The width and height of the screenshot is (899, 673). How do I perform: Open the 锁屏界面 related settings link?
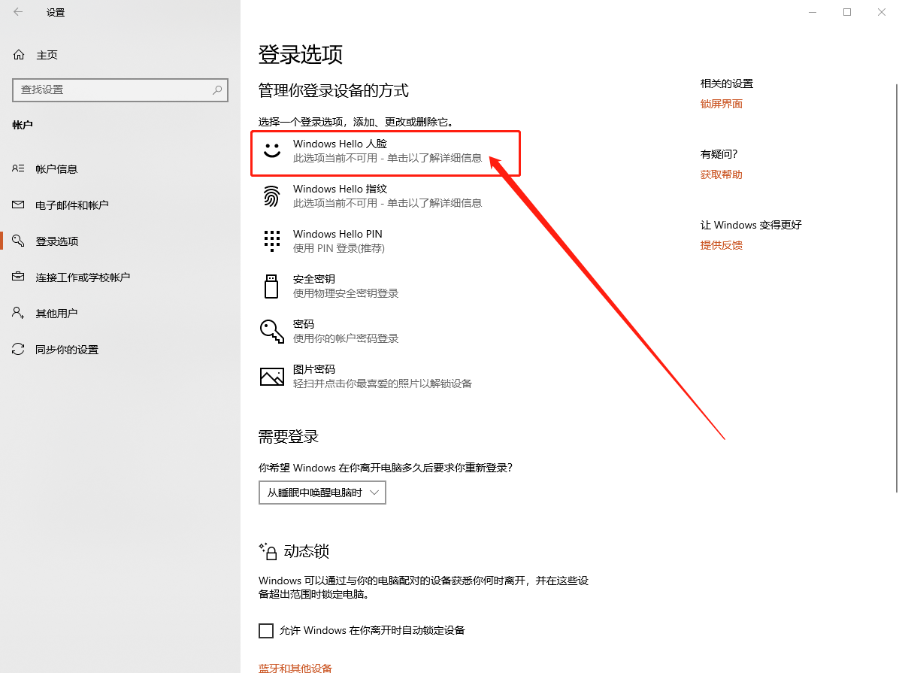tap(722, 104)
